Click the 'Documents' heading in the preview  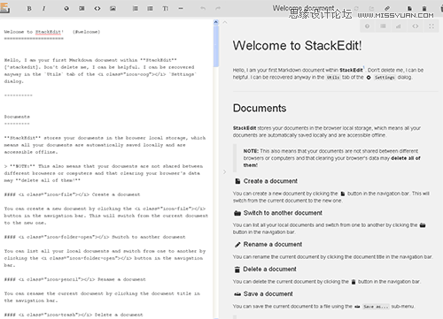(x=260, y=108)
